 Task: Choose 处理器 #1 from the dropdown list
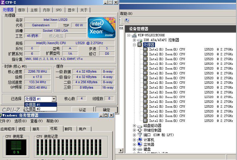41,104
